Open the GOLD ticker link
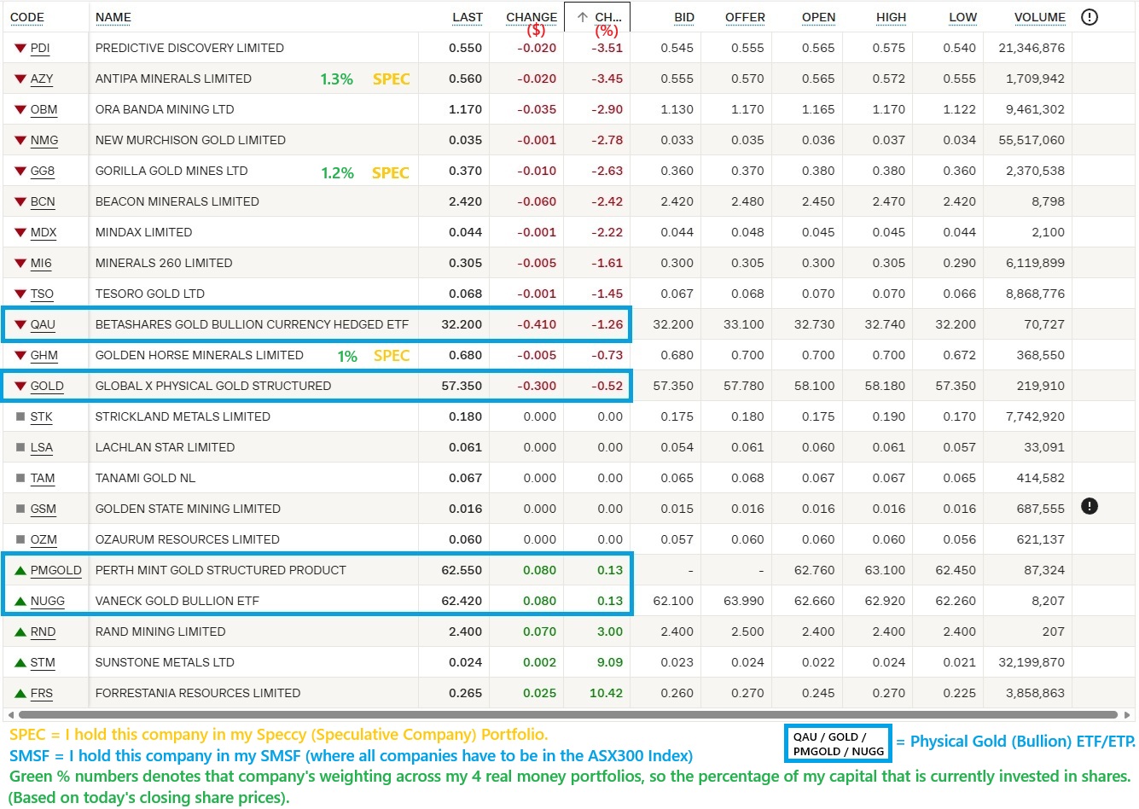This screenshot has height=809, width=1139. 47,386
